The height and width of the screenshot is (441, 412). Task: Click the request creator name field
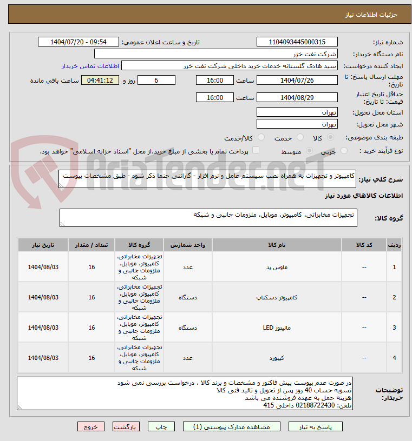tap(230, 66)
